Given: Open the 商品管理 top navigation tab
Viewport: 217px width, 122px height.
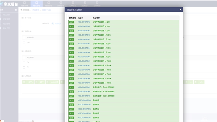Looking at the screenshot, I should click(37, 4).
